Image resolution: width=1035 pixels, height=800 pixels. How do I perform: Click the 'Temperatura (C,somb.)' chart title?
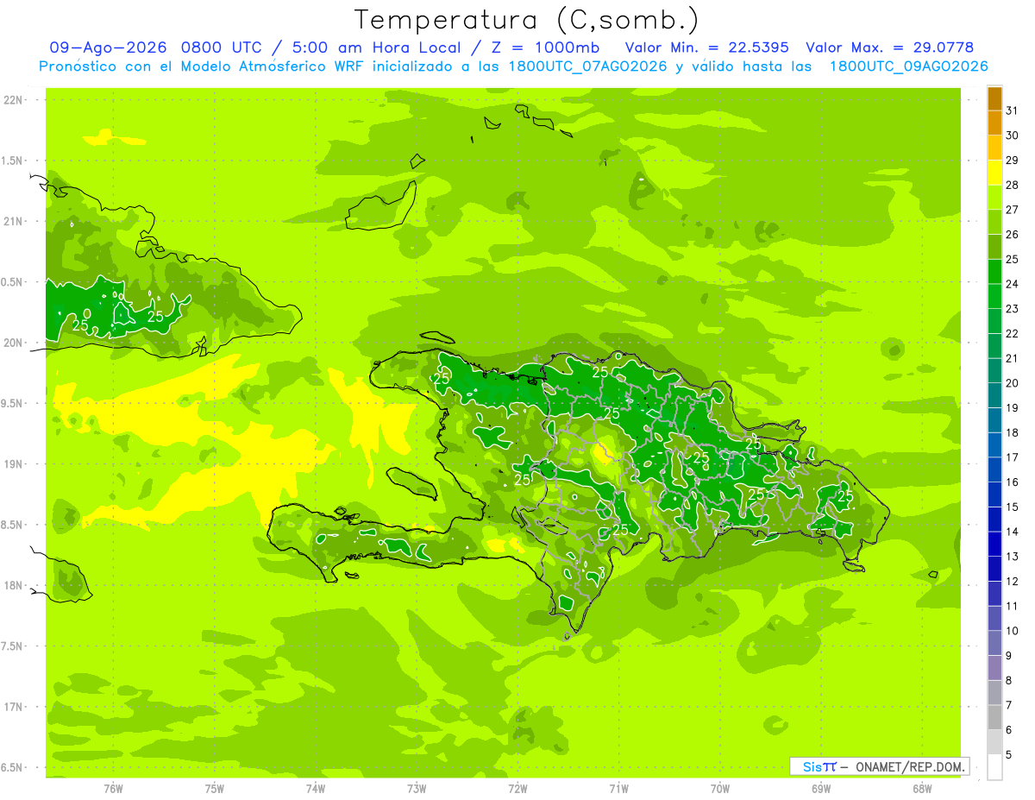tap(526, 20)
